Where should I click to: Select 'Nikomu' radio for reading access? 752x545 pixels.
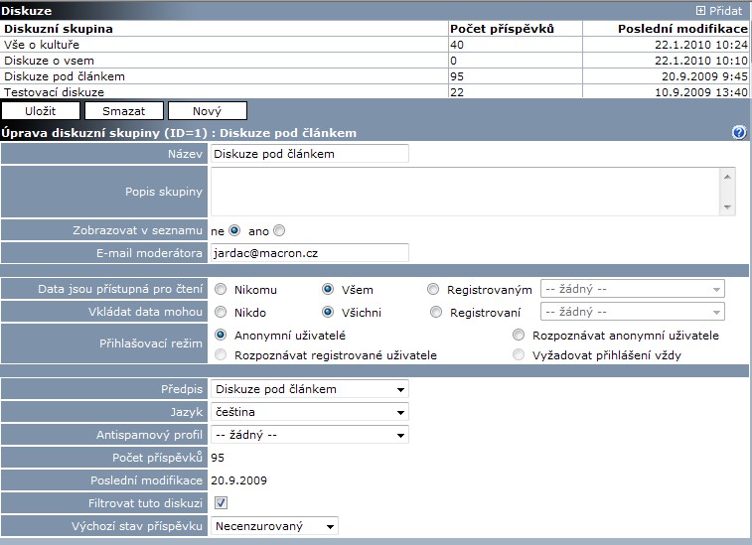pyautogui.click(x=221, y=290)
